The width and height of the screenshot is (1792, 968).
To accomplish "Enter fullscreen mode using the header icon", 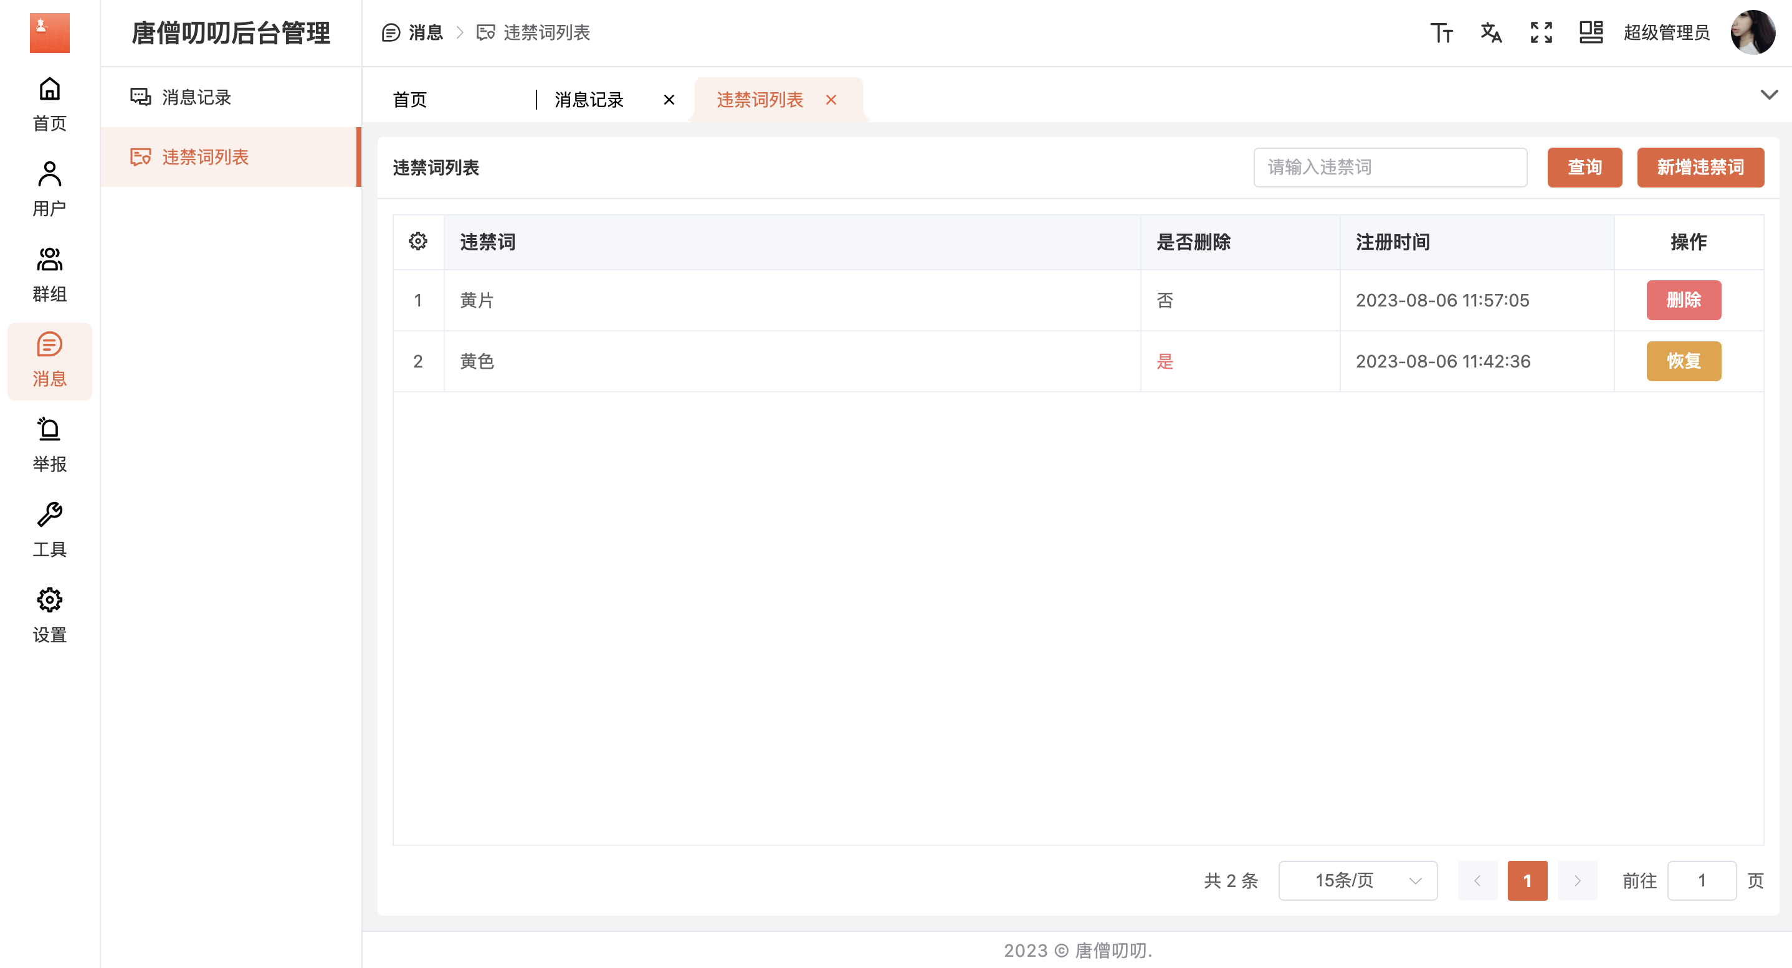I will coord(1541,32).
